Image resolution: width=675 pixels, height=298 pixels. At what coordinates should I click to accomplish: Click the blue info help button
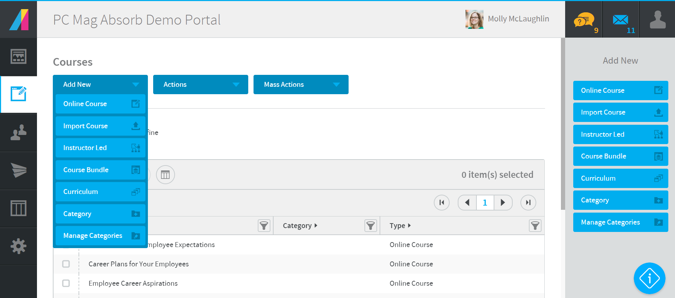point(649,278)
